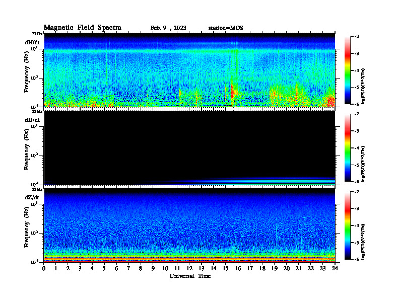Click the "station=MOS" label

pos(226,28)
